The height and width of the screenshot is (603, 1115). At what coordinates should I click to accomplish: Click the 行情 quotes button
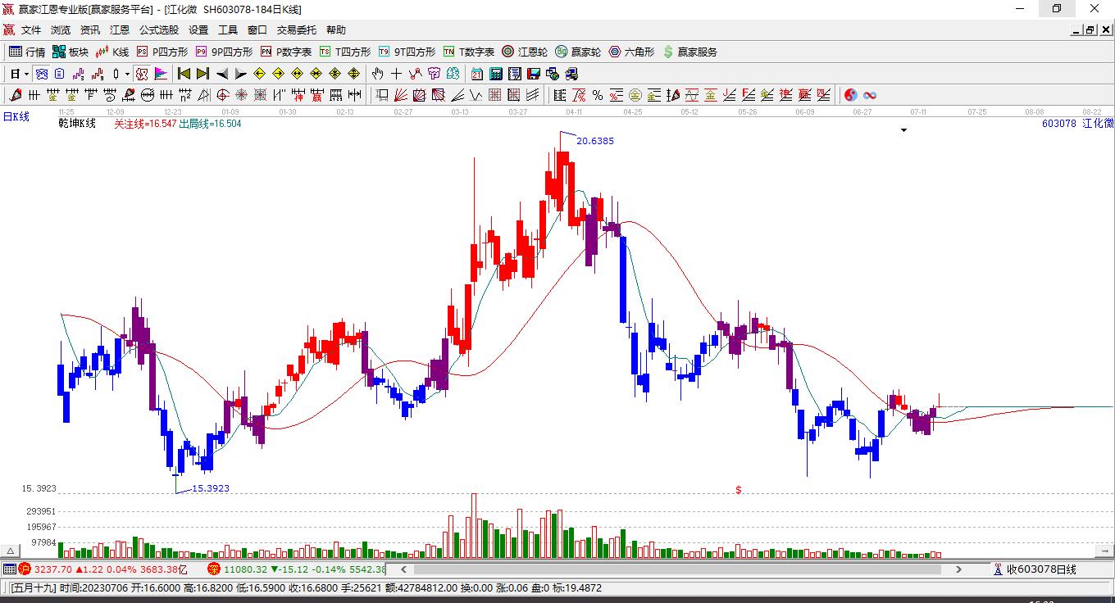pyautogui.click(x=27, y=52)
